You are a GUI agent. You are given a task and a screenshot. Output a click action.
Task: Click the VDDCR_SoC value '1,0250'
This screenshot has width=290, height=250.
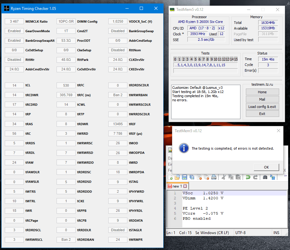118,22
